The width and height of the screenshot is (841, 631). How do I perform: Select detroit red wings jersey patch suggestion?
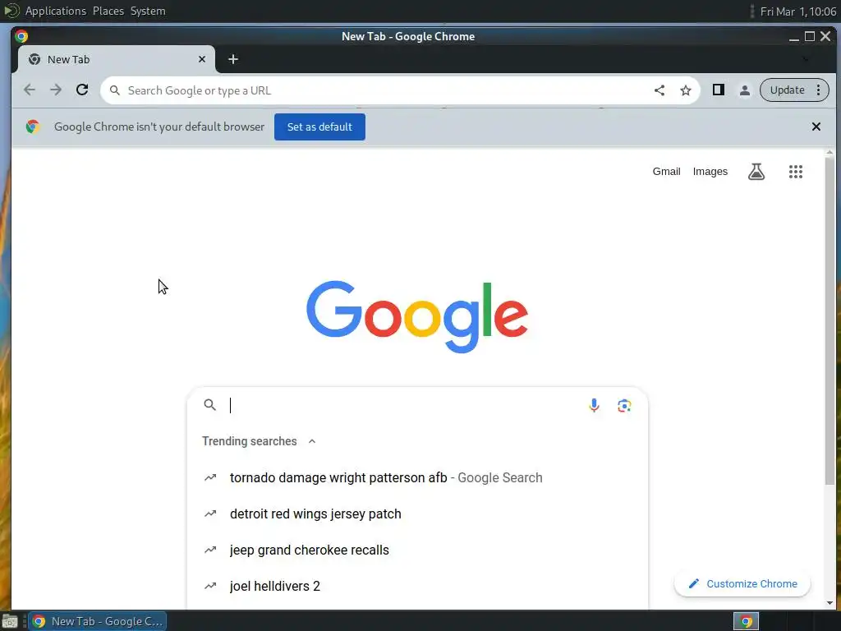[417, 514]
